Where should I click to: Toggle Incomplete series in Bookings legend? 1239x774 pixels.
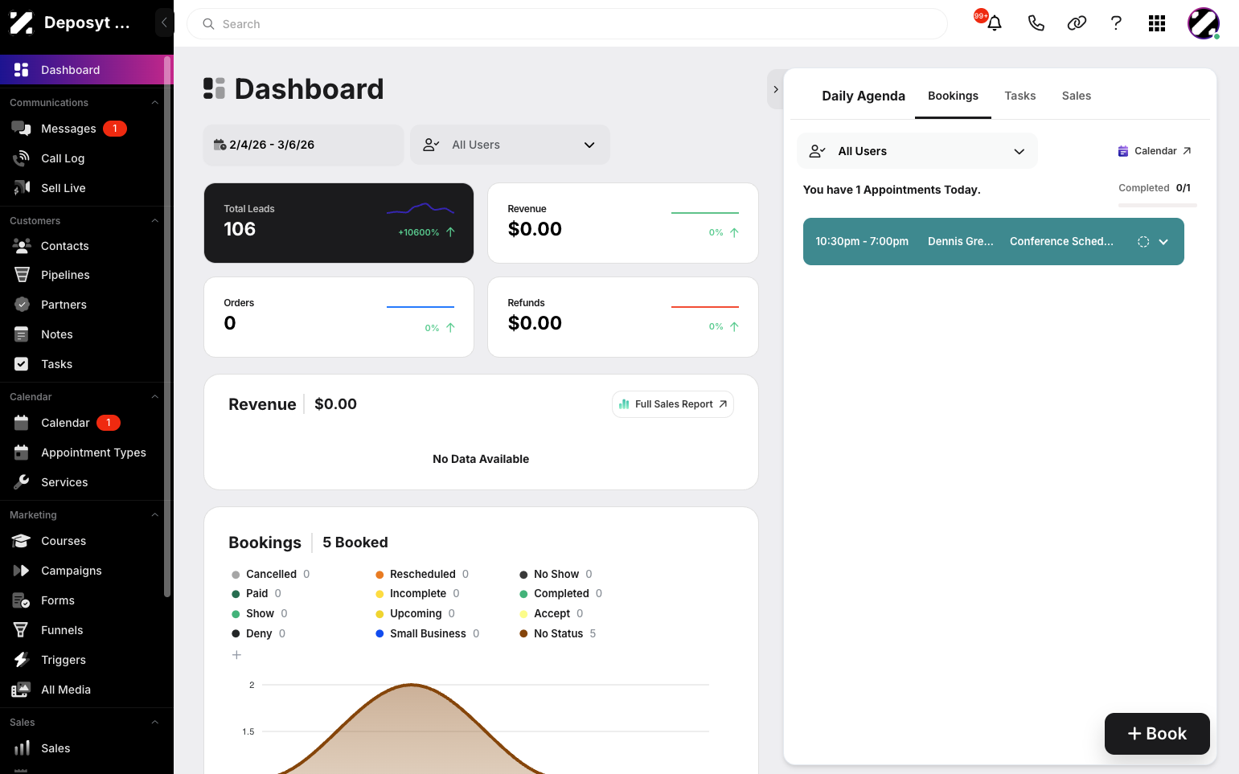click(417, 593)
